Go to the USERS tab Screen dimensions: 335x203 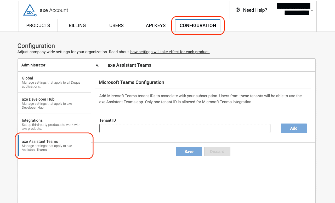116,26
